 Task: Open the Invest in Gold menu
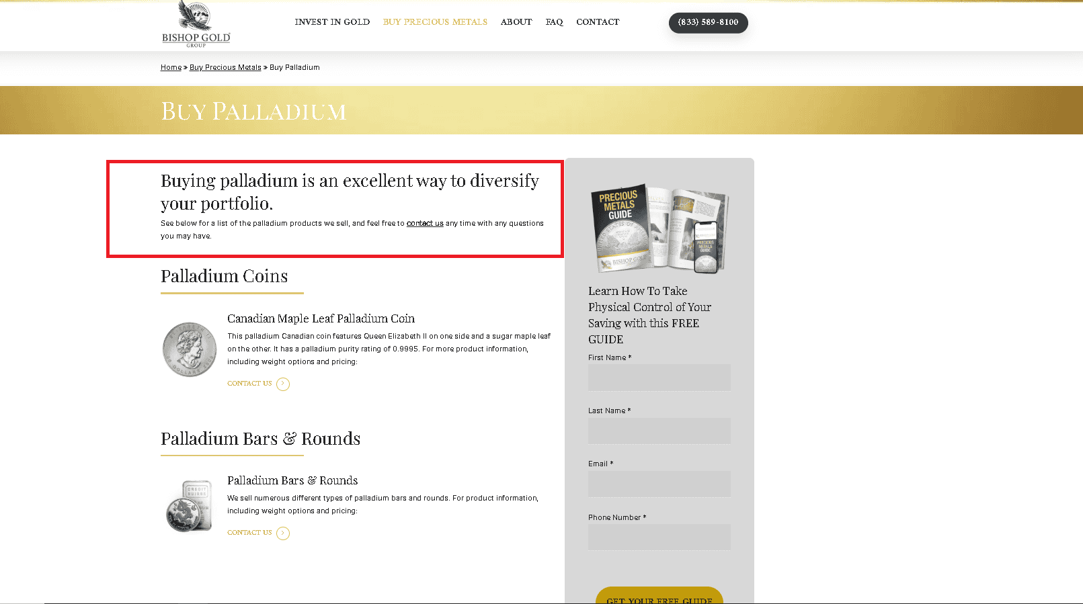332,22
